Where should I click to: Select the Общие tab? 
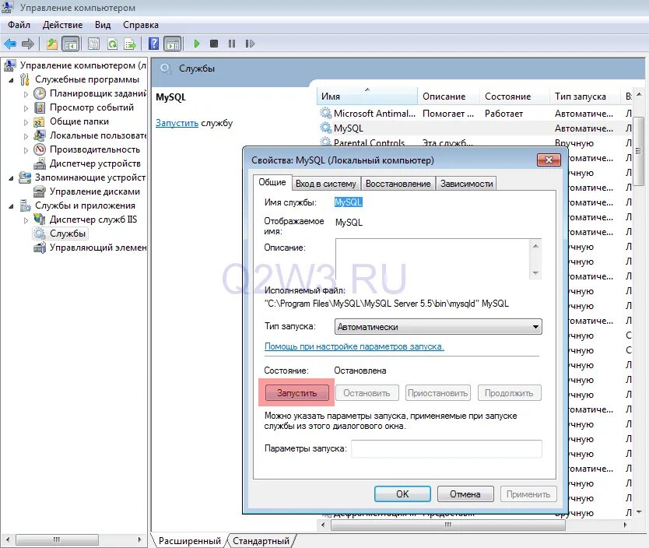click(272, 182)
